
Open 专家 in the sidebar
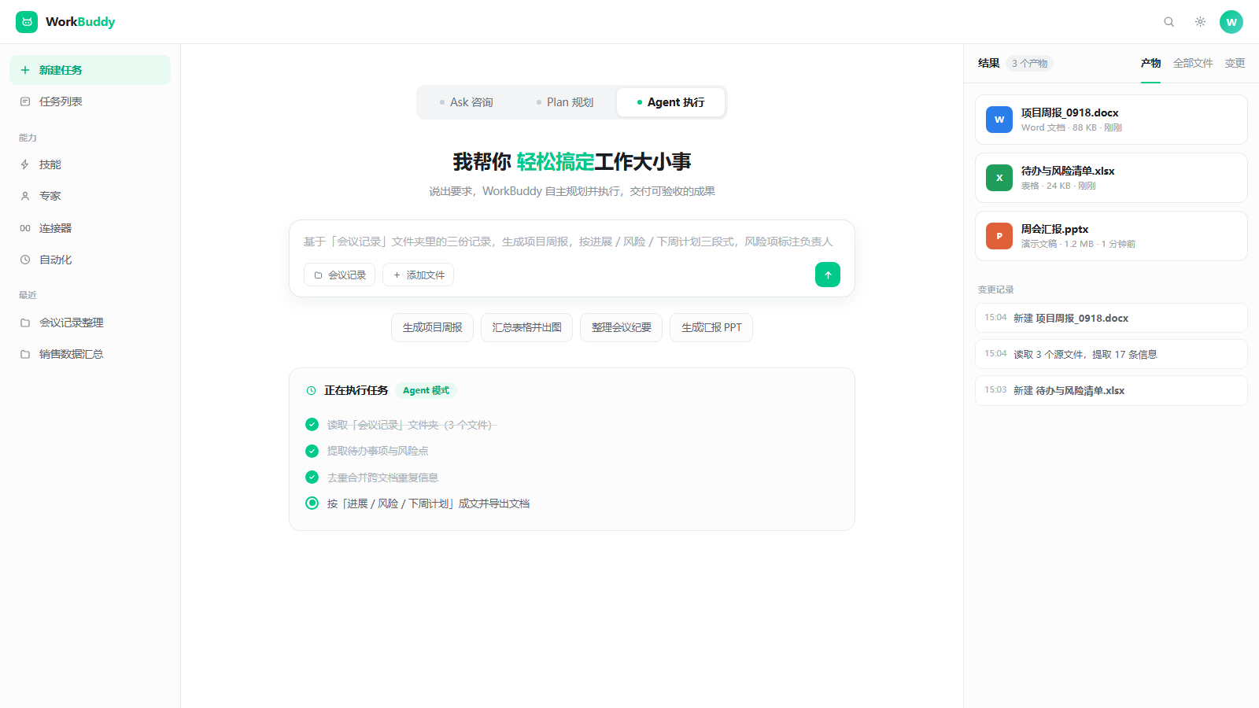(x=90, y=196)
